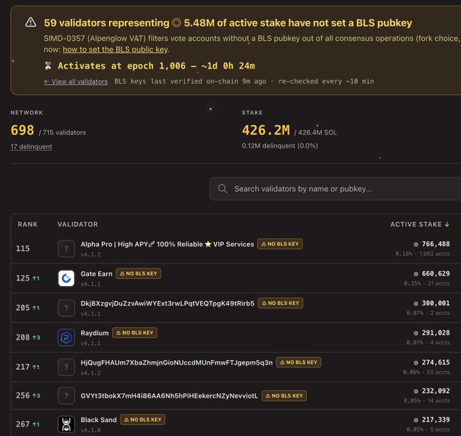Screen dimensions: 461x436
Task: Click the 0.15% · 21 accts text
Action: point(426,283)
